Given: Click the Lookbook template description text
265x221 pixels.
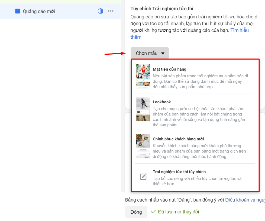Looking at the screenshot, I should pyautogui.click(x=198, y=117).
